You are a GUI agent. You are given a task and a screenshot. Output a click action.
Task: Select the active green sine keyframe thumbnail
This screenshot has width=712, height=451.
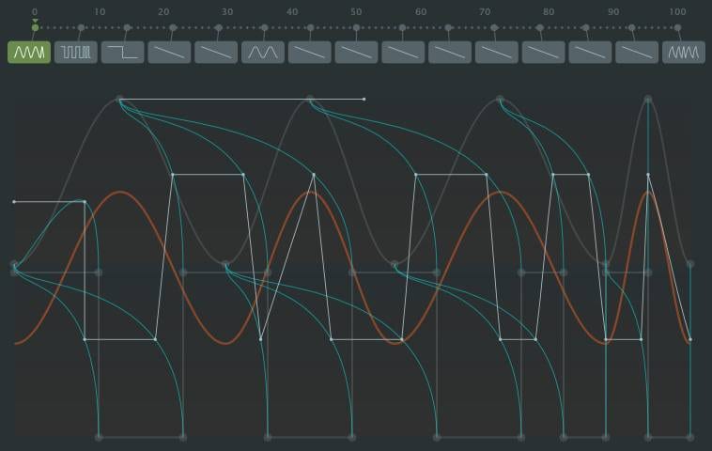click(29, 53)
